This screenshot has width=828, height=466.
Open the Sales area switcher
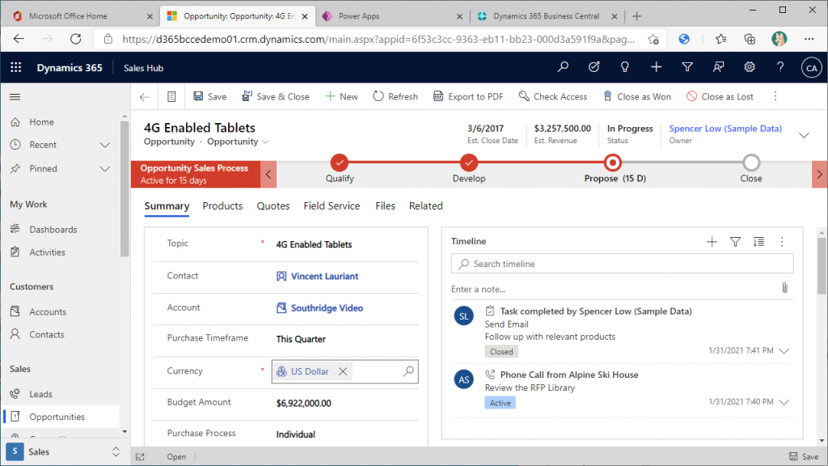click(x=65, y=451)
